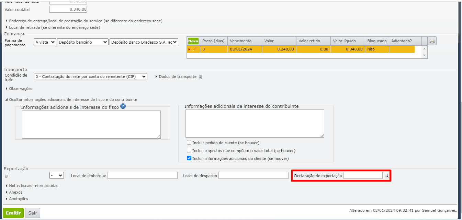Open help icon for informações do fisco
Screen dimensions: 462x220
(x=123, y=106)
